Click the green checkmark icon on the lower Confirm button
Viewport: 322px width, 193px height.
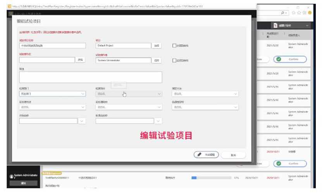(278, 164)
